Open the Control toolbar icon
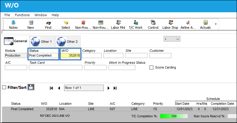The width and height of the screenshot is (237, 123). (x=153, y=22)
